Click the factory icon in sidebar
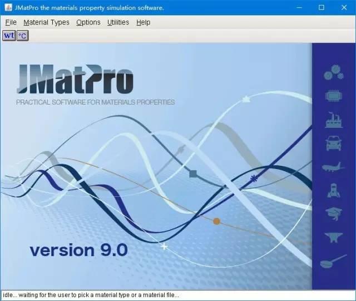The width and height of the screenshot is (356, 301). tap(334, 120)
